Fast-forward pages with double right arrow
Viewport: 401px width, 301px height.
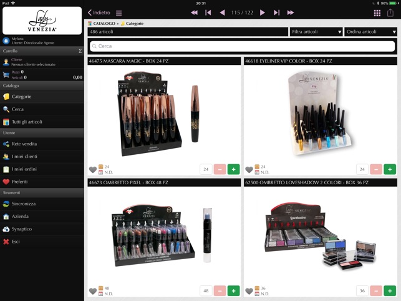290,12
